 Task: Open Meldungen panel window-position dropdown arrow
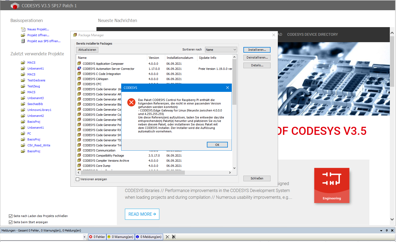381,230
